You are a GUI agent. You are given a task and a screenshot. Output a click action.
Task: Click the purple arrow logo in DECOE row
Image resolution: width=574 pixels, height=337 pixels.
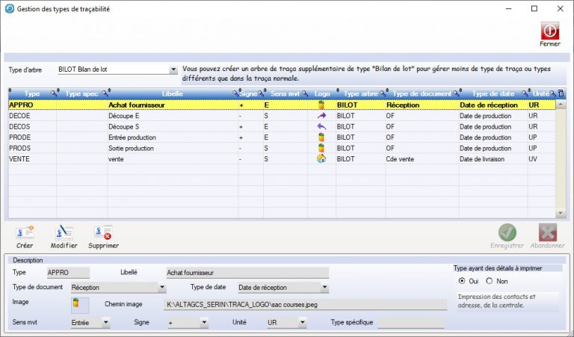pos(321,117)
